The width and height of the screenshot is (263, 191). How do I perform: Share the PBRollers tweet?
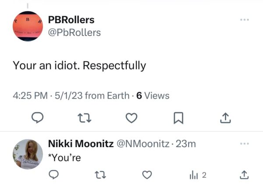(224, 117)
